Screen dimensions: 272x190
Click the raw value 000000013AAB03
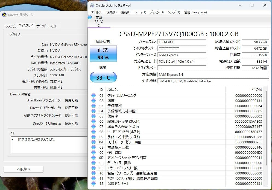pos(248,122)
